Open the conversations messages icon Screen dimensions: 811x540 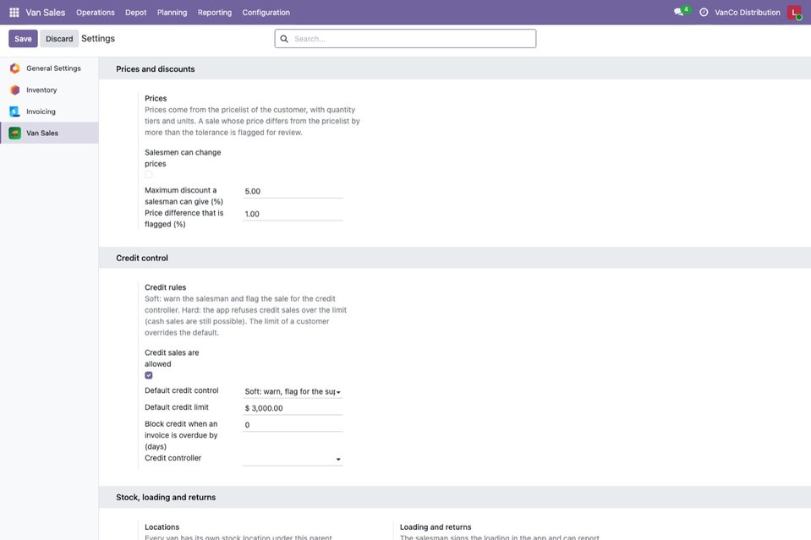click(x=678, y=12)
